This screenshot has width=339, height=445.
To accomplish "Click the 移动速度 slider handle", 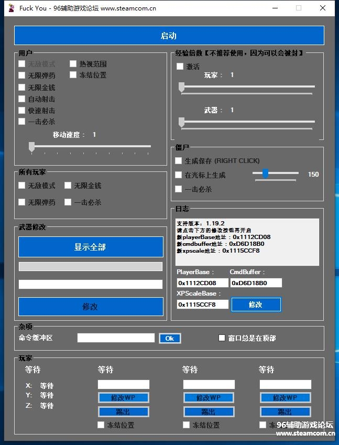I will coord(32,147).
